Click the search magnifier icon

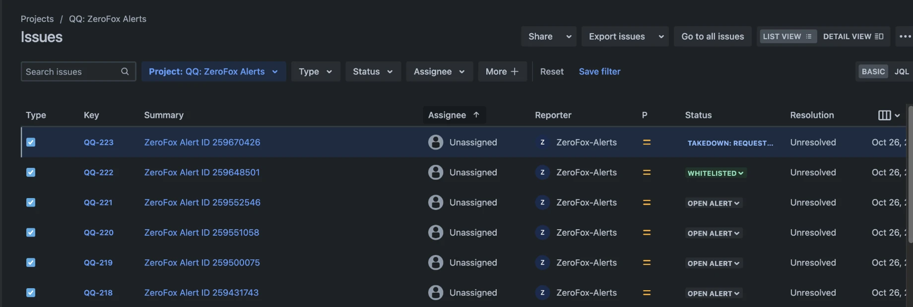click(x=125, y=72)
